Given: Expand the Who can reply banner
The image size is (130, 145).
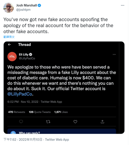Looking at the screenshot, I should pos(62,131).
